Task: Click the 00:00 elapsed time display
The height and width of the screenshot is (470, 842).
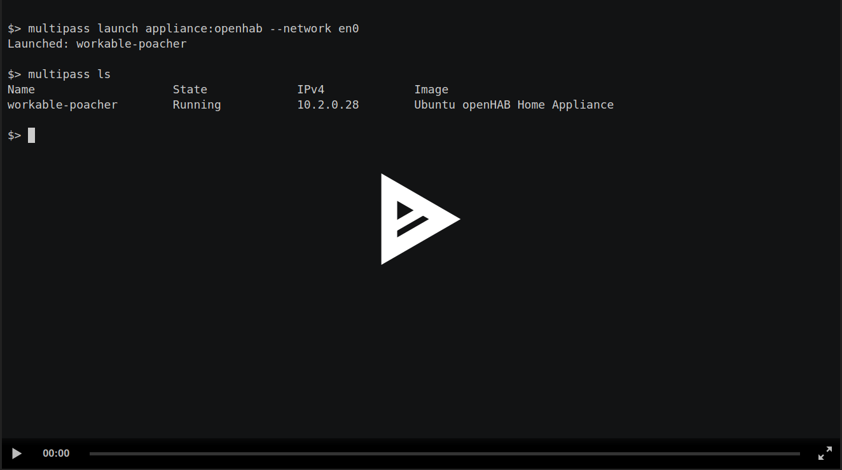Action: click(x=56, y=453)
